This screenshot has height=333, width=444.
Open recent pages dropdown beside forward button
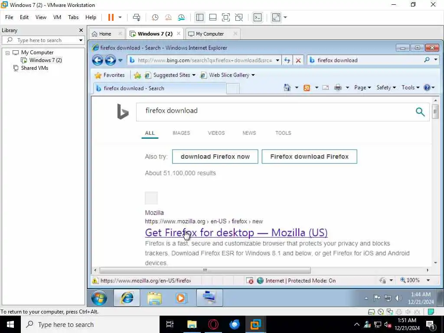pos(121,60)
